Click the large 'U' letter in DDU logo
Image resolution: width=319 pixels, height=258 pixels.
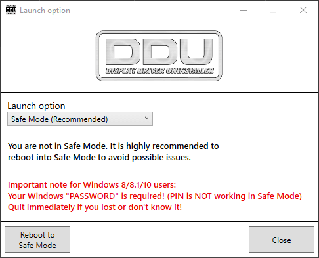coord(196,51)
